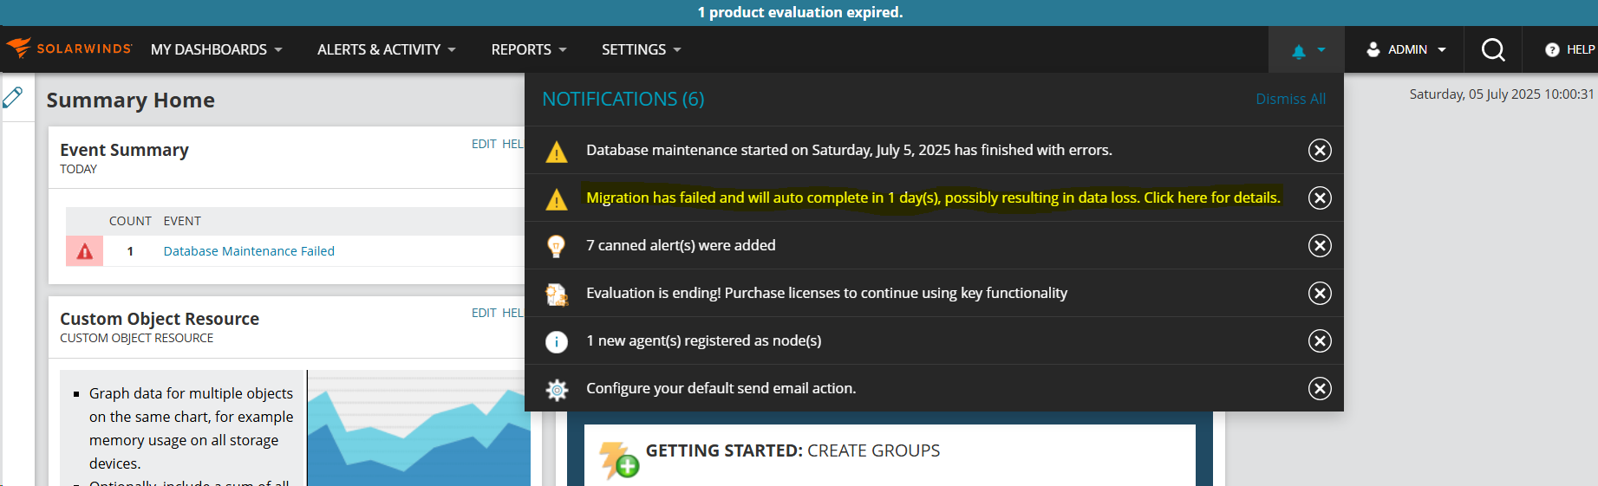Expand the My Dashboards menu

pyautogui.click(x=217, y=49)
